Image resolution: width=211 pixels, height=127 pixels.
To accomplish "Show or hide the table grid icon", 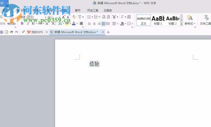I will tap(129, 17).
